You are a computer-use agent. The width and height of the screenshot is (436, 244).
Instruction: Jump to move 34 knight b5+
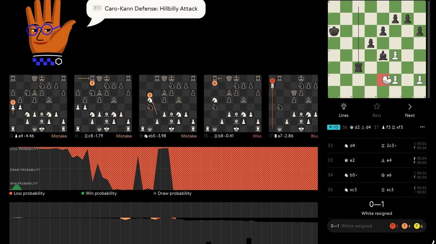pyautogui.click(x=351, y=175)
